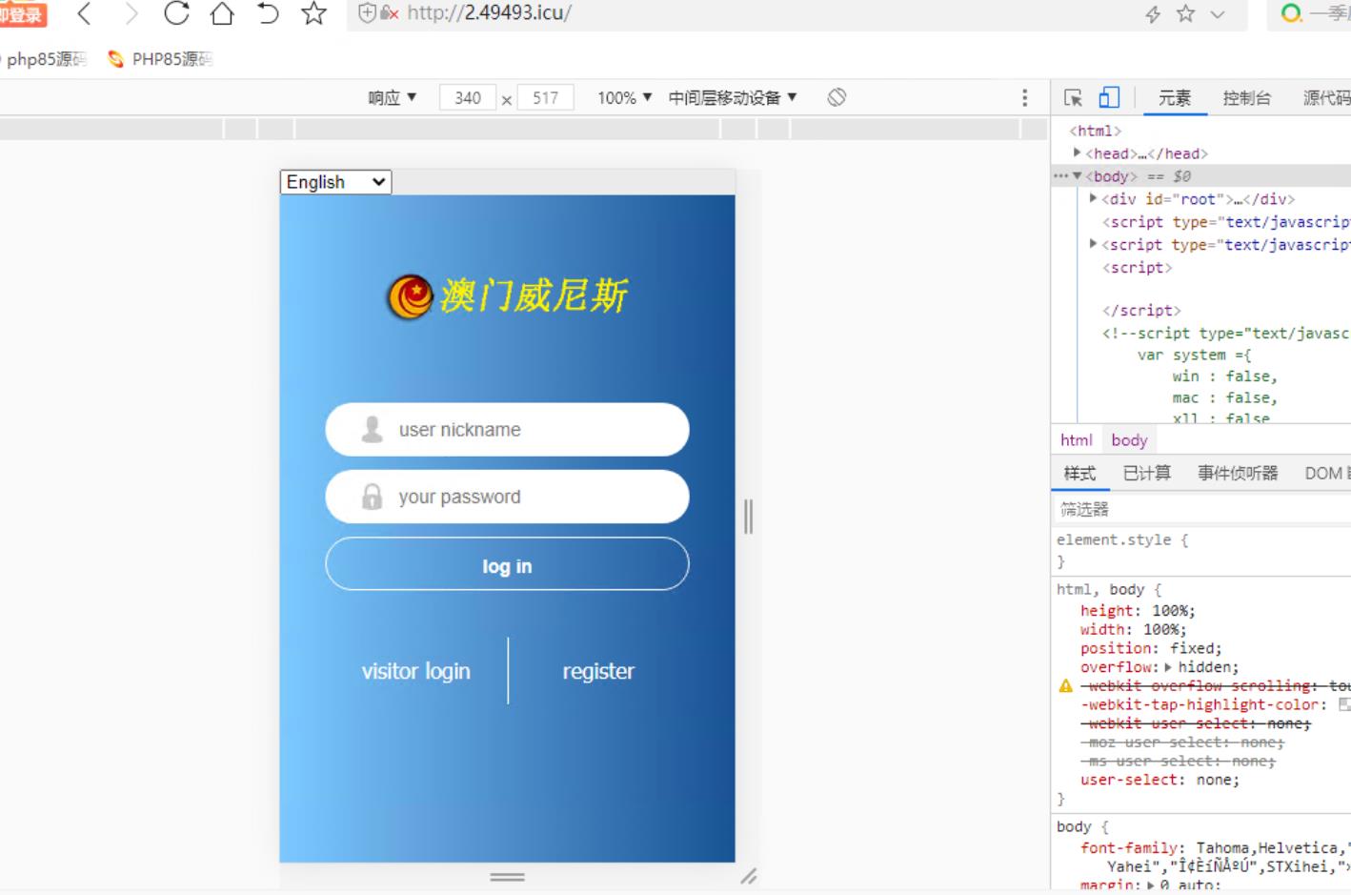Click the user nickname input field

pyautogui.click(x=507, y=430)
